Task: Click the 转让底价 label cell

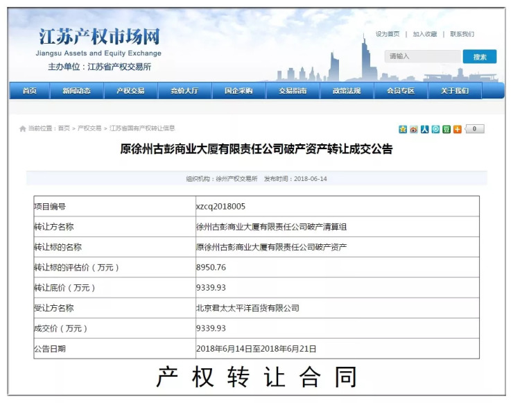Action: (114, 287)
